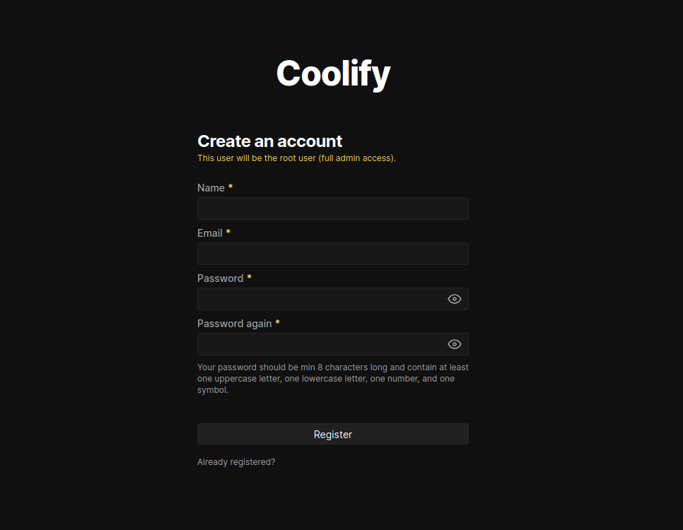683x530 pixels.
Task: Click the Name input field
Action: click(x=332, y=208)
